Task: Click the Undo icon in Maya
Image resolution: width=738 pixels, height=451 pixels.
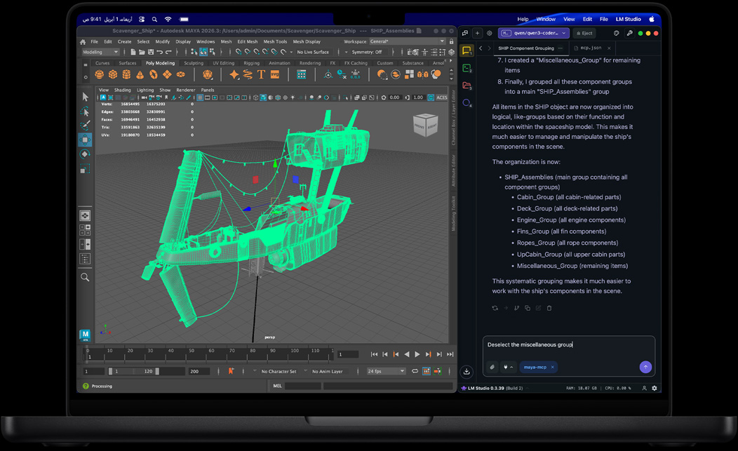Action: click(x=159, y=52)
